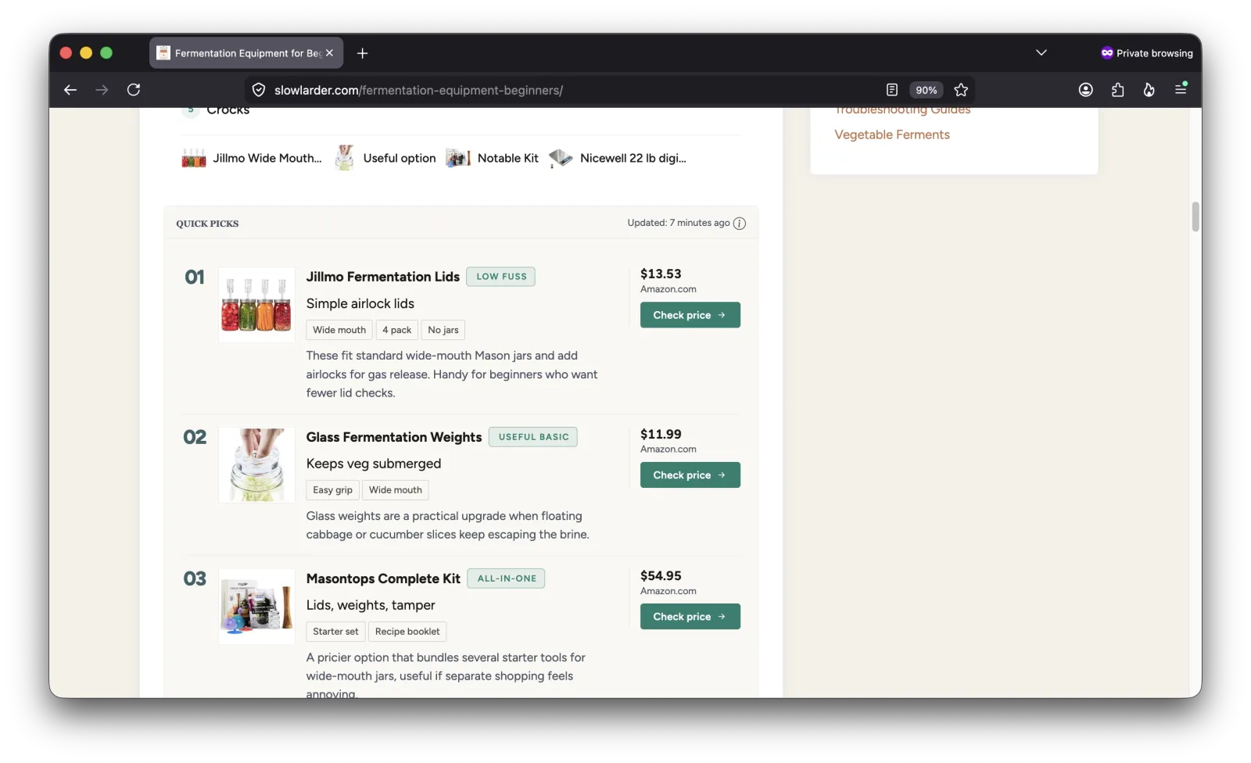
Task: Select the Wide mouth tag on Jillmo lids
Action: (x=339, y=330)
